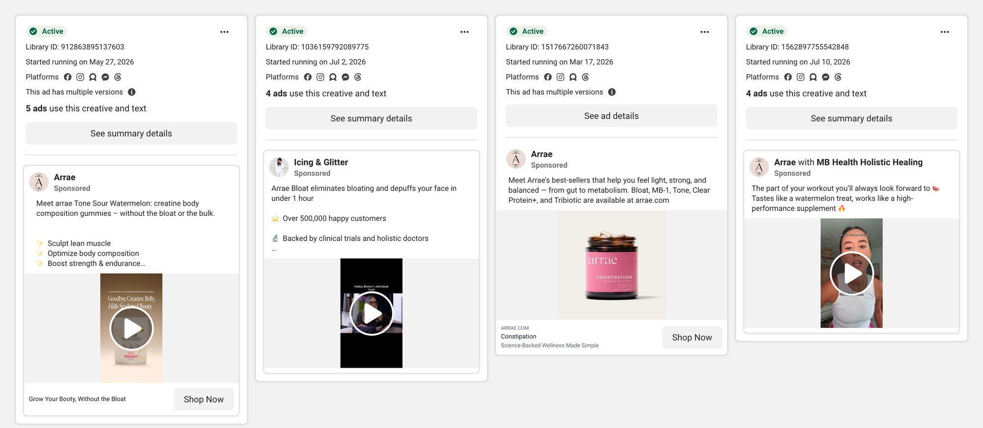Click Icing & Glitter profile avatar

click(279, 167)
